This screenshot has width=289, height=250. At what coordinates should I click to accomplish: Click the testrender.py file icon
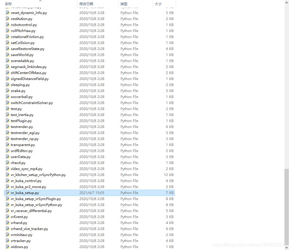click(7, 127)
